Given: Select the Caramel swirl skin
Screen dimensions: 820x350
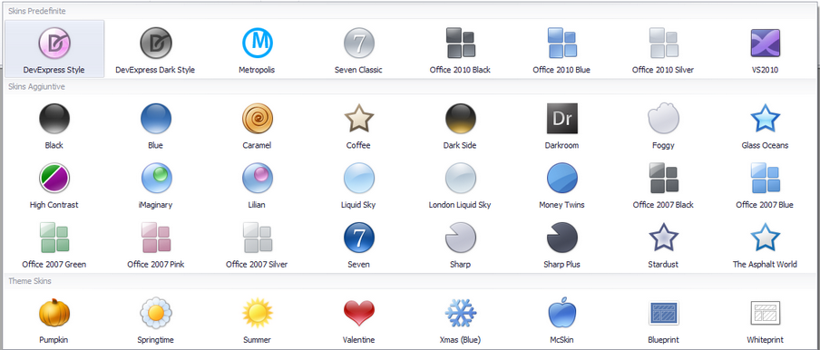Looking at the screenshot, I should click(x=258, y=125).
